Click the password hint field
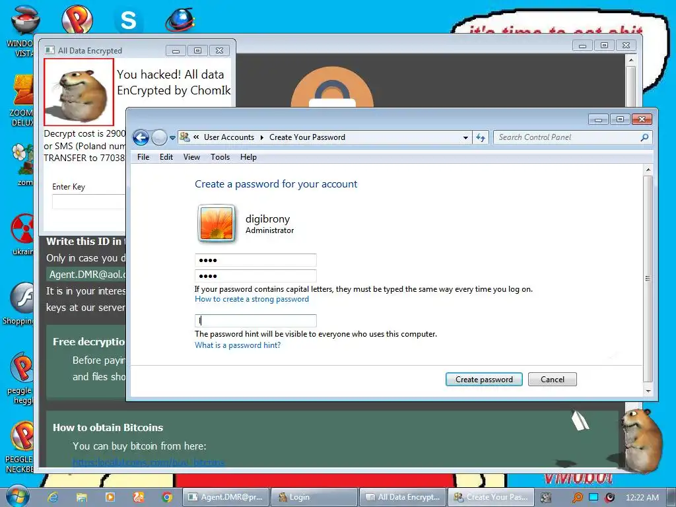 pos(255,320)
